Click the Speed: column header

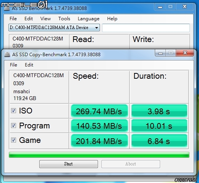(86, 76)
